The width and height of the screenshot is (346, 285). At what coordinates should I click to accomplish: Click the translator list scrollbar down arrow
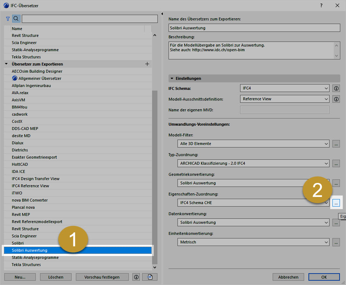pos(155,267)
